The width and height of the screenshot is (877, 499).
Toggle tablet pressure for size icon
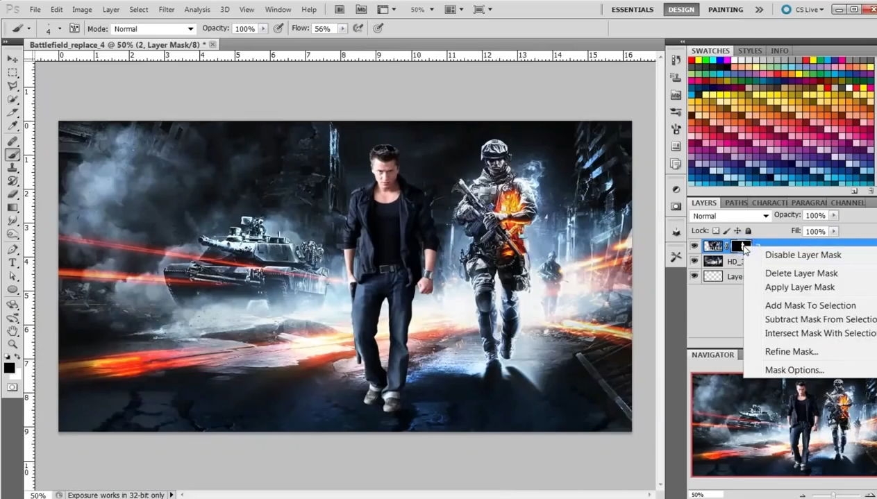coord(378,28)
